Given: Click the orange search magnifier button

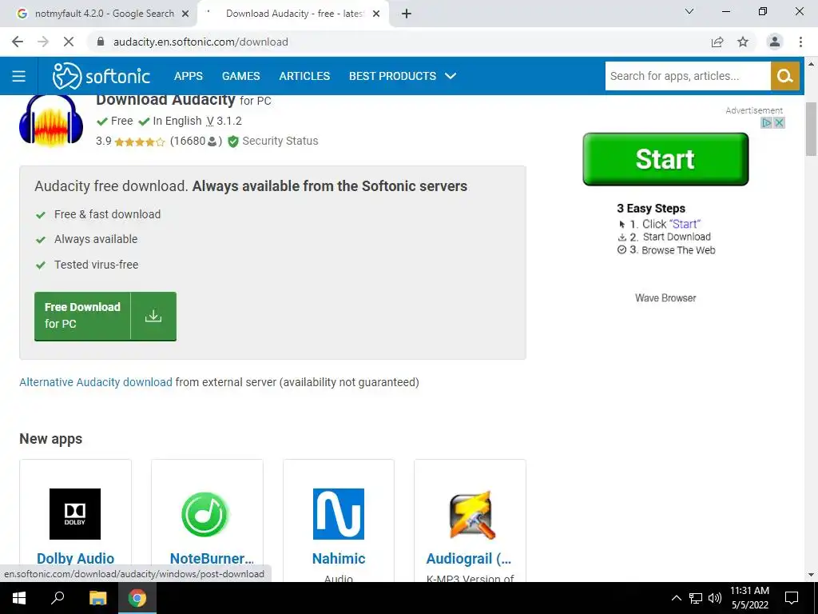Looking at the screenshot, I should click(x=784, y=76).
